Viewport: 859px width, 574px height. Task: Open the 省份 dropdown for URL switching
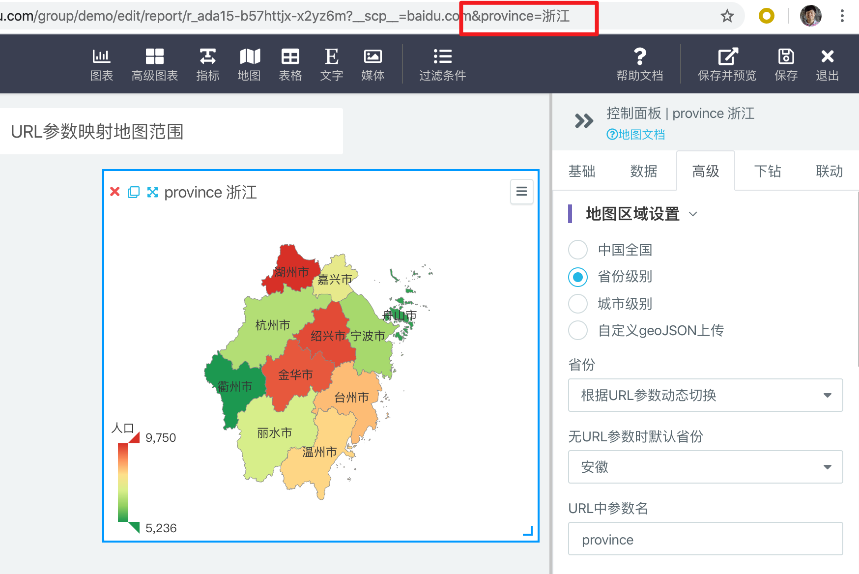pos(705,395)
